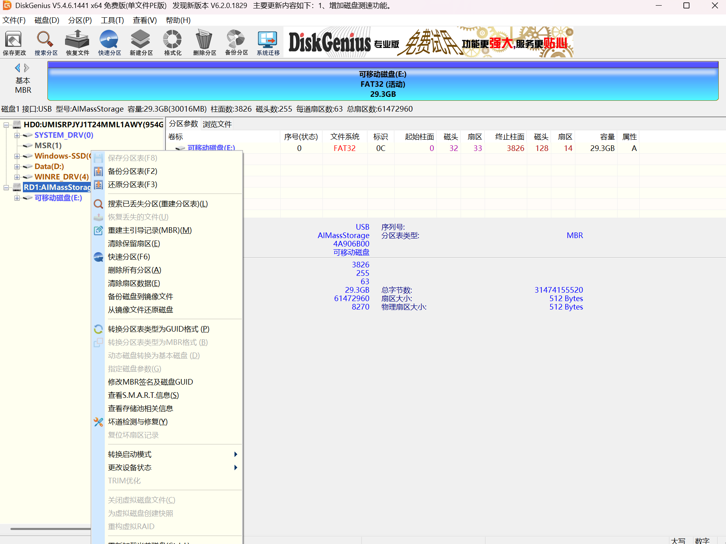Open the 查看(V) menu
Viewport: 726px width, 544px height.
tap(145, 20)
